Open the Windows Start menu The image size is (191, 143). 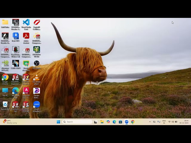coord(58,122)
